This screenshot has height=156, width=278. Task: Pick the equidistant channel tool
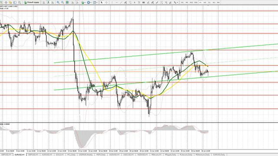pos(126,3)
